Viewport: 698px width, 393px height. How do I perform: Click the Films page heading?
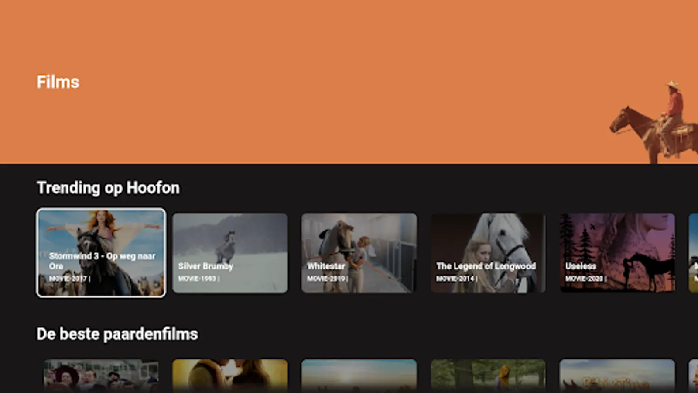click(x=58, y=82)
